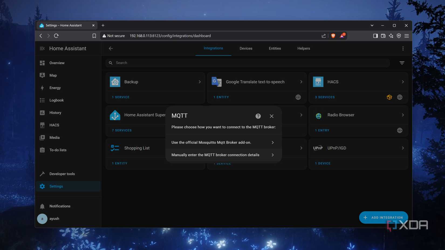Click the Add Integration button
445x250 pixels.
(383, 217)
